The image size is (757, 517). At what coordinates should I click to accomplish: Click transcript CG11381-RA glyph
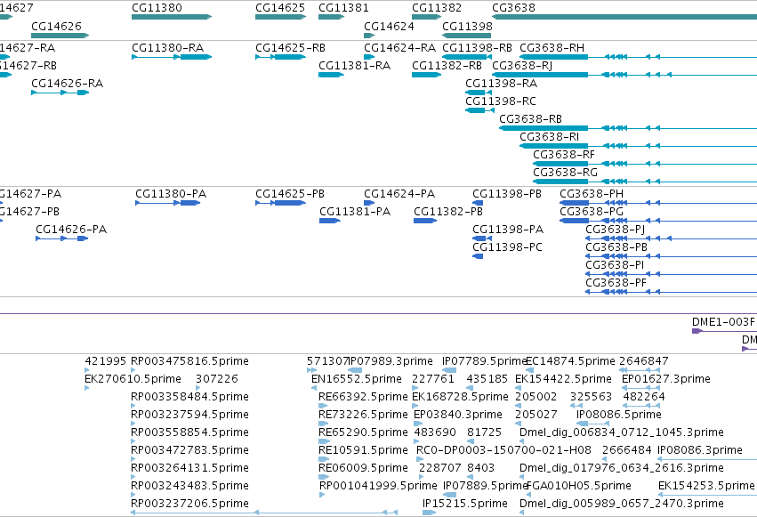pos(331,75)
